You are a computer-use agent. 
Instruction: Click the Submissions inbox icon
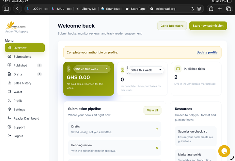[x=9, y=56]
